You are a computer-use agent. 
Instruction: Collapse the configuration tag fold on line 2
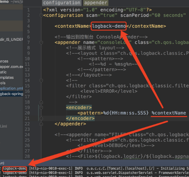[x=41, y=15]
